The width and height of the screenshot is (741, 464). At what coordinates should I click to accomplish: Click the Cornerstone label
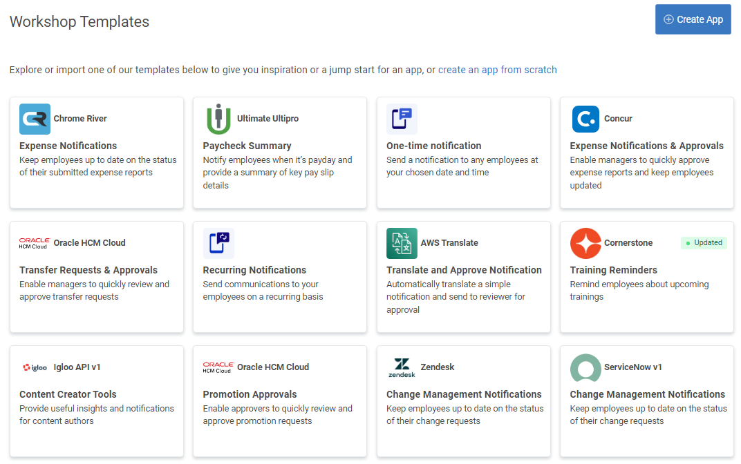[628, 242]
